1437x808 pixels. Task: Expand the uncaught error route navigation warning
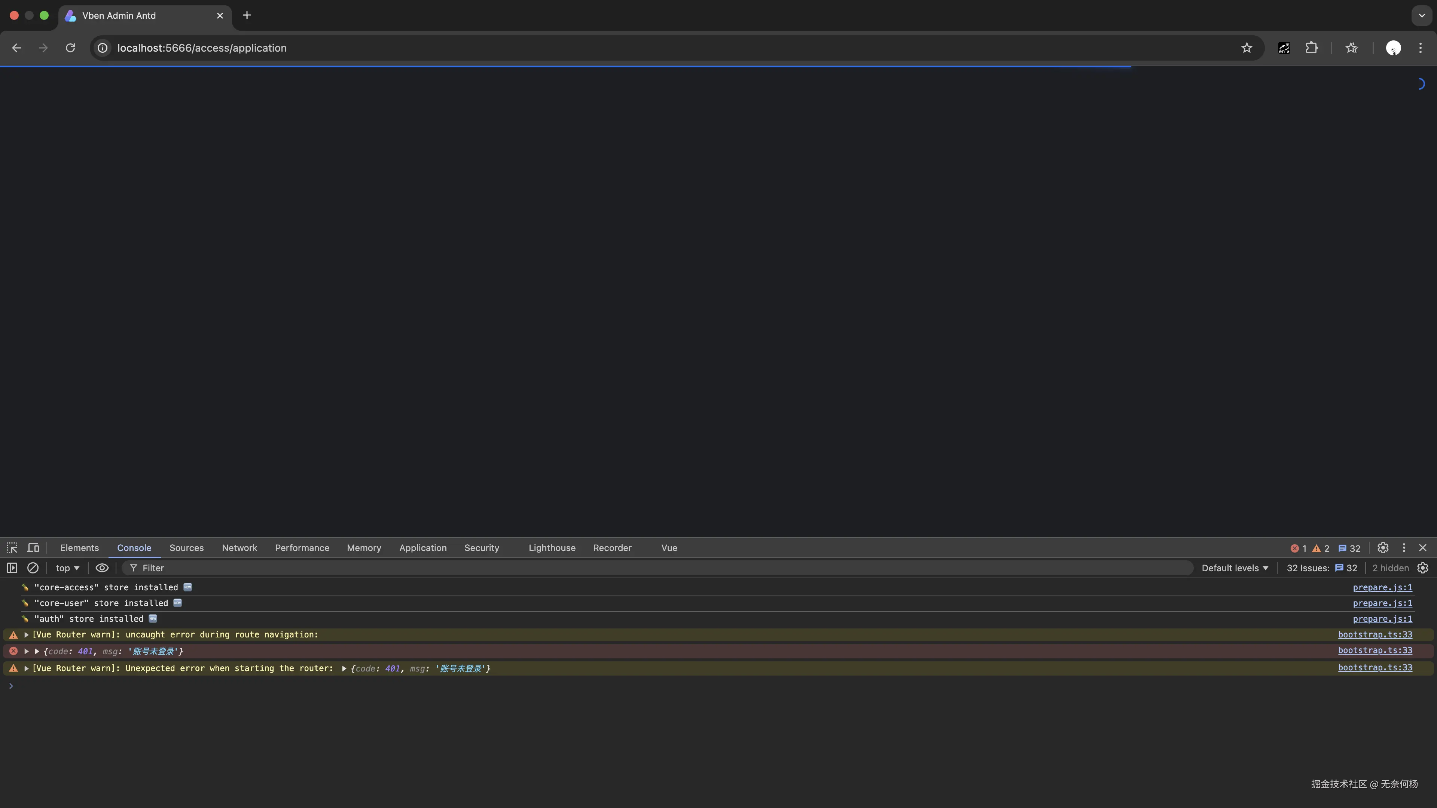[x=26, y=634]
